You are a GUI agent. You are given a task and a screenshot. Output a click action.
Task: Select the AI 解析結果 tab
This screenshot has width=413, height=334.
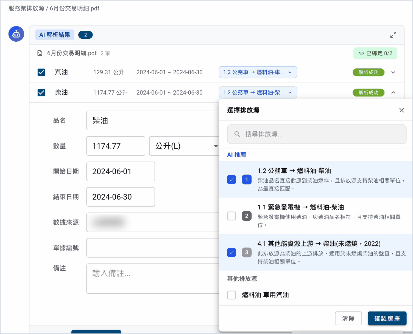[x=55, y=35]
